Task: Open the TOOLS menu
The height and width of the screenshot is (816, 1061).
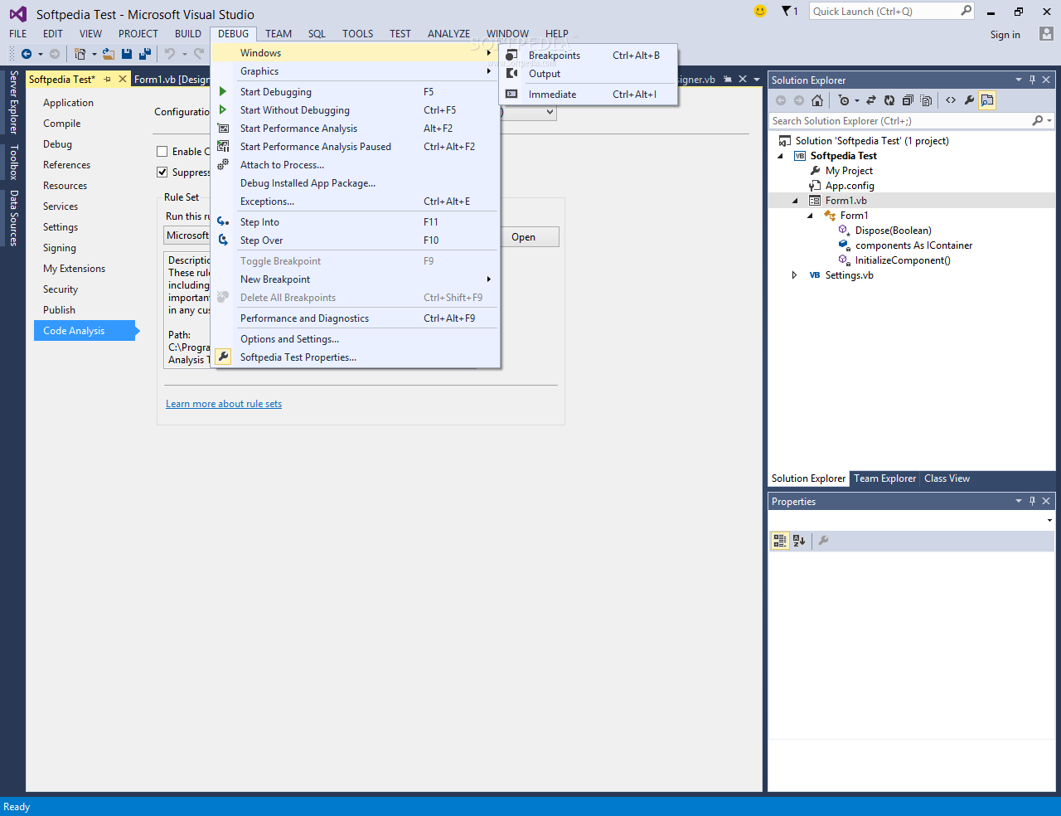Action: (x=357, y=34)
